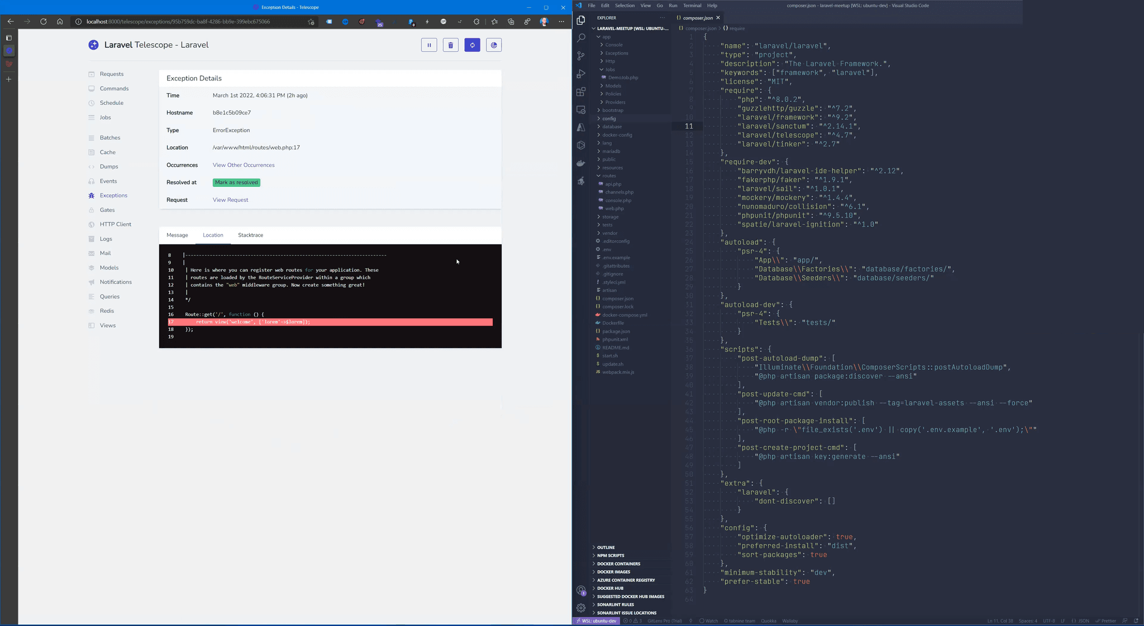Expand the OUTLINE section
Screen dimensions: 1144x626
point(606,547)
